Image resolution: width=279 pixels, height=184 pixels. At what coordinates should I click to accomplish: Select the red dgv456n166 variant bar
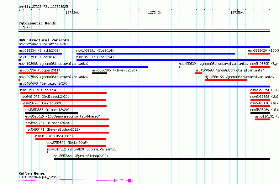(226, 80)
